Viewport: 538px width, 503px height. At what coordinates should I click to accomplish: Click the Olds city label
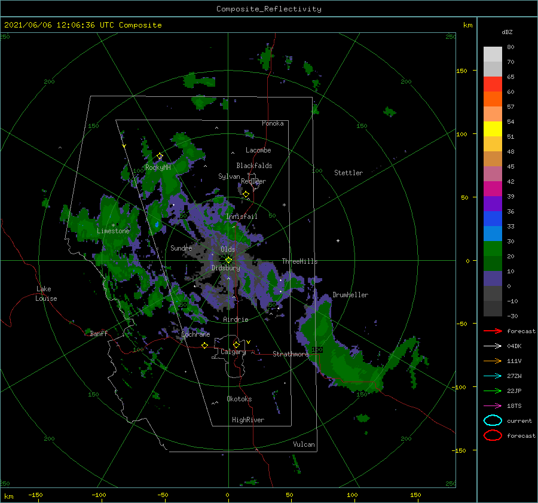tap(228, 249)
